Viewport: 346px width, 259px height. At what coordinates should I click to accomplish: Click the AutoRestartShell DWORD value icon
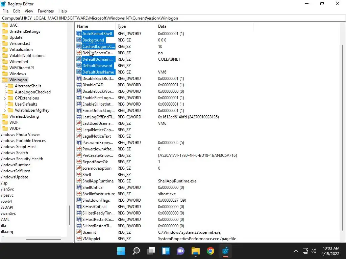click(79, 33)
